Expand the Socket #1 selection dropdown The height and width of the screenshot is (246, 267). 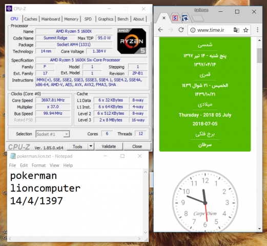click(x=67, y=134)
